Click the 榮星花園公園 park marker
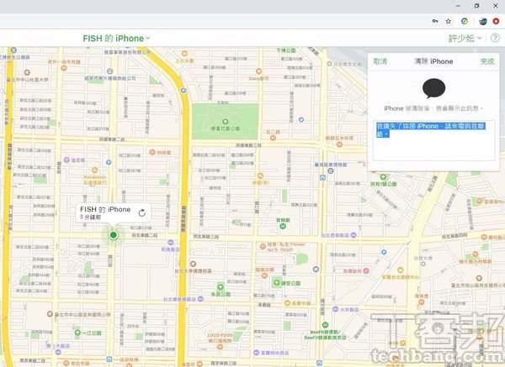This screenshot has width=505, height=367. 225,122
